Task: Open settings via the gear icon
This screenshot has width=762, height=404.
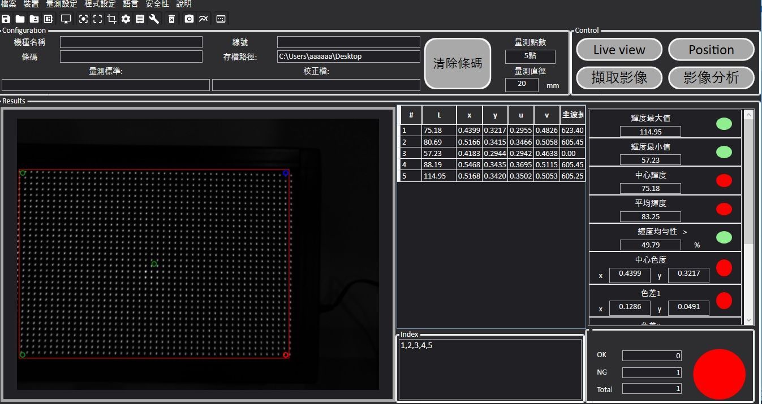Action: [126, 19]
